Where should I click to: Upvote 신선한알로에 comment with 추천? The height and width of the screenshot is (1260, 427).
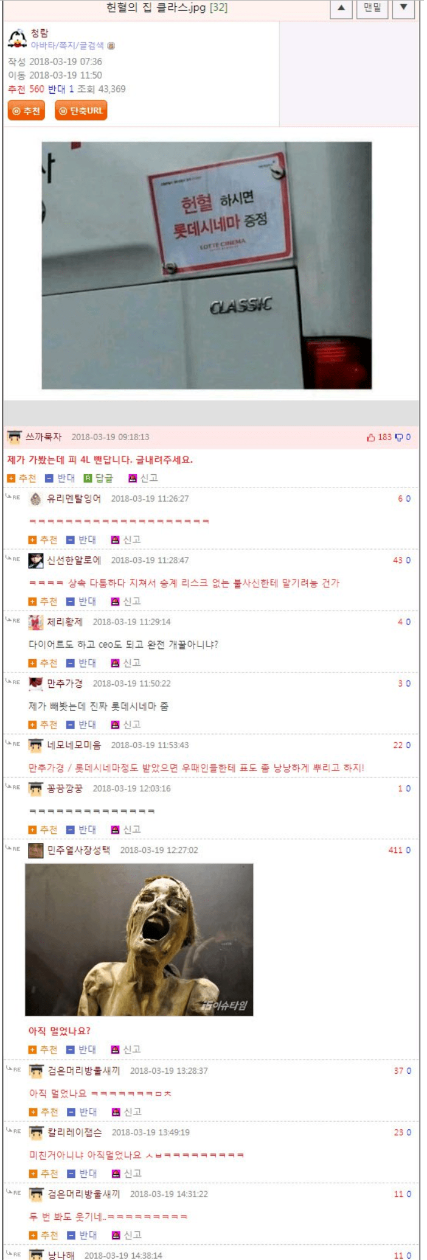pos(43,601)
